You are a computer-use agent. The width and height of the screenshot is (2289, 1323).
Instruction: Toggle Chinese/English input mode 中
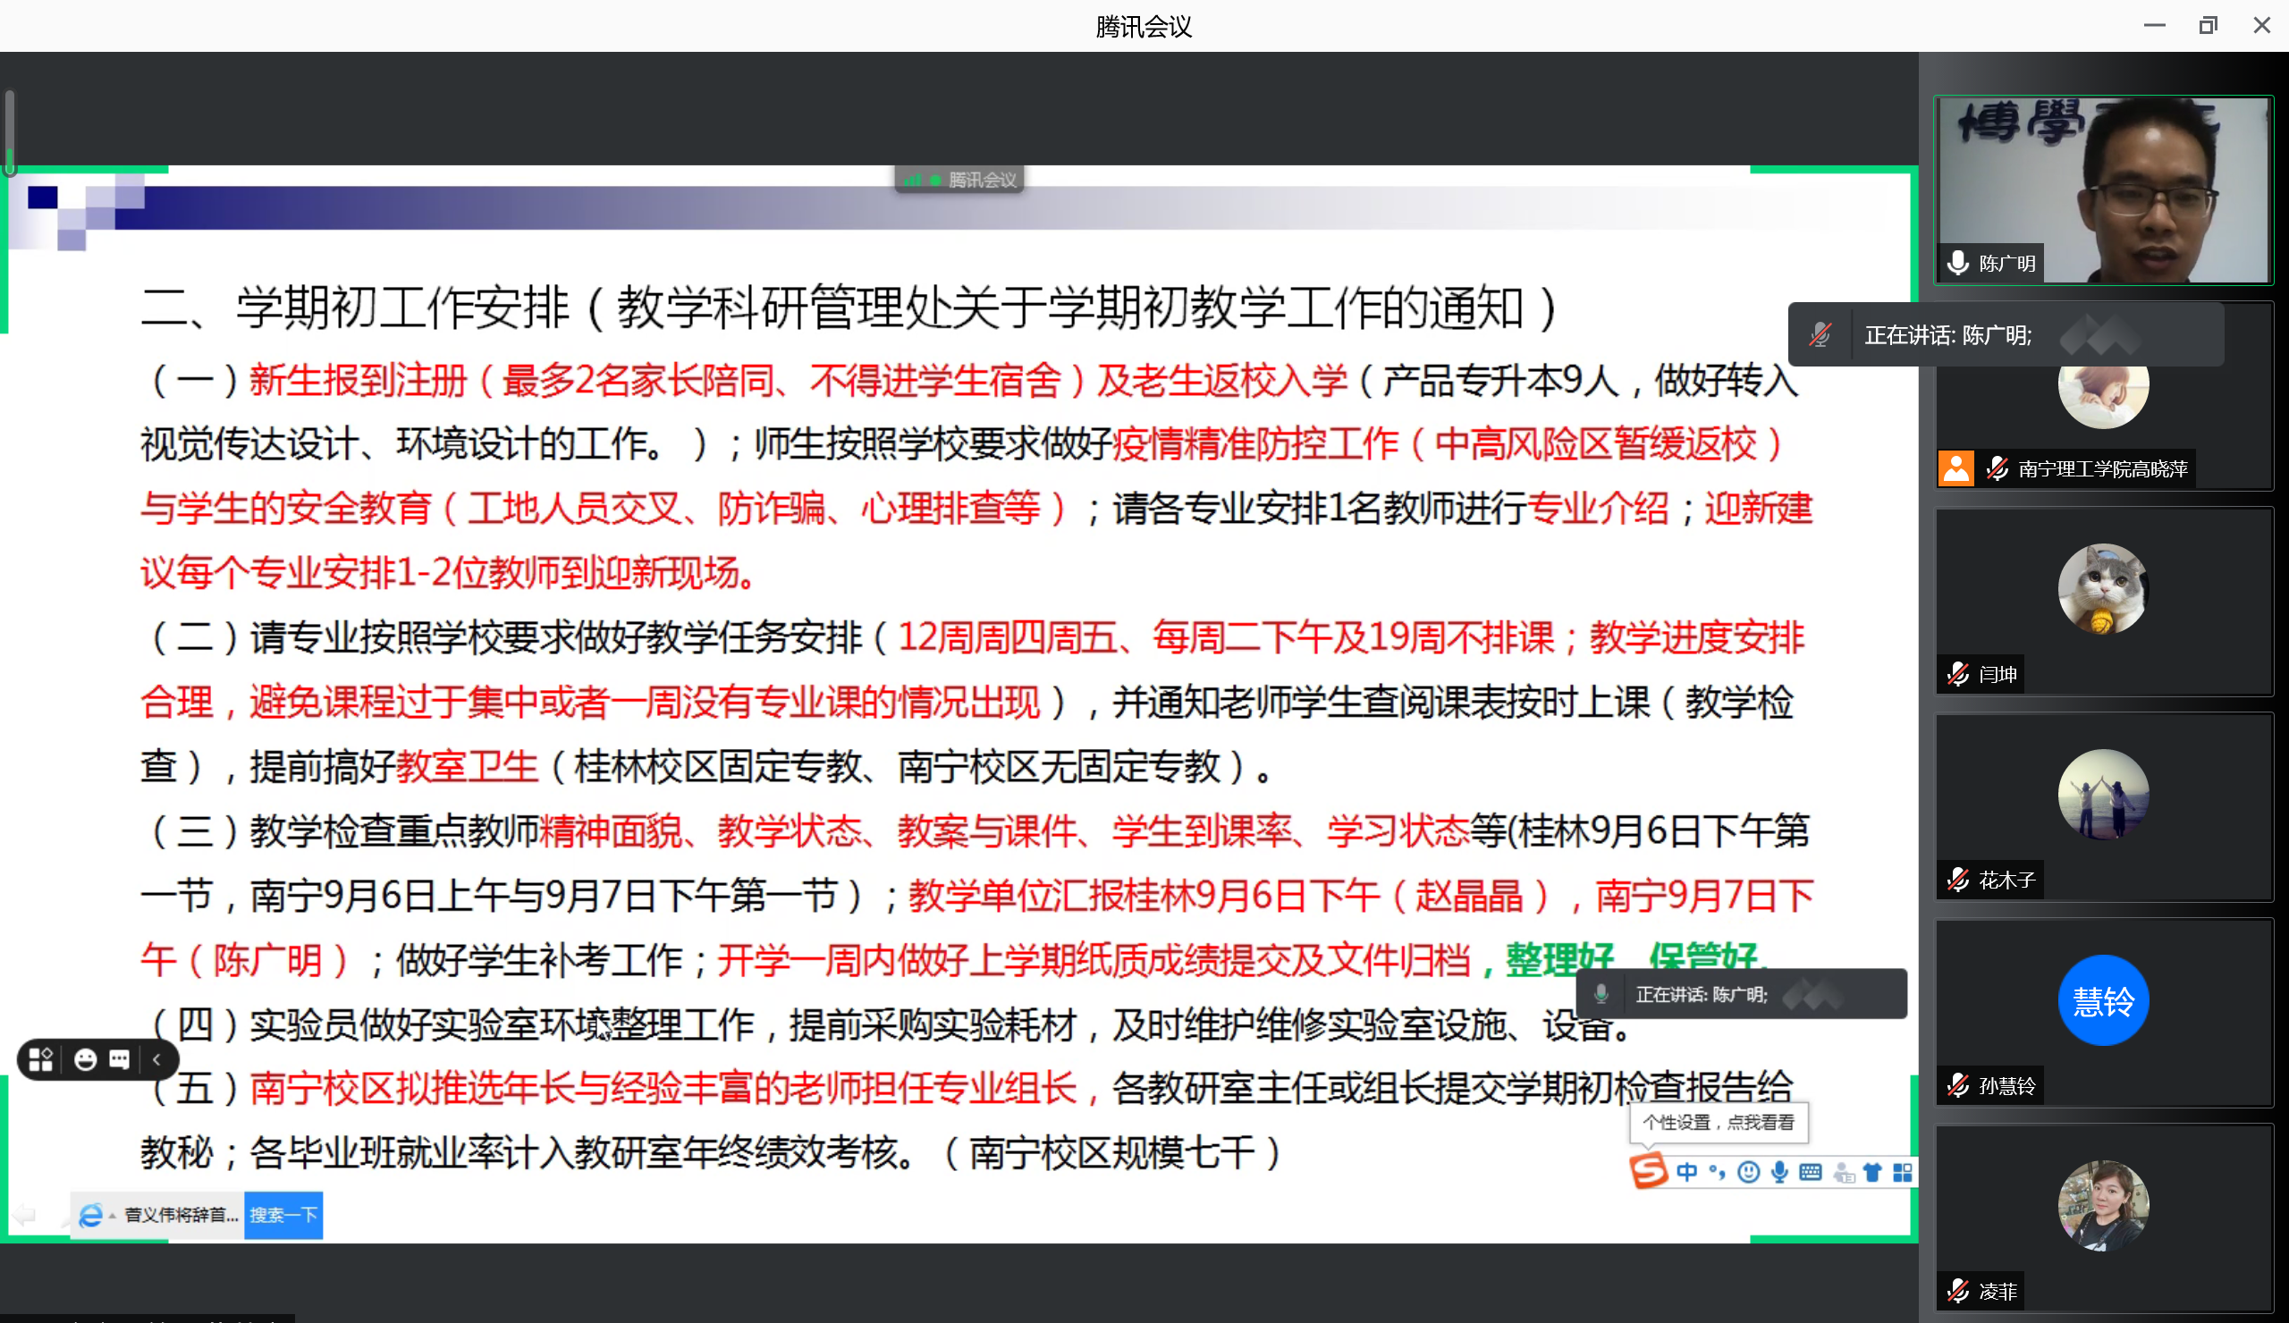[1686, 1172]
